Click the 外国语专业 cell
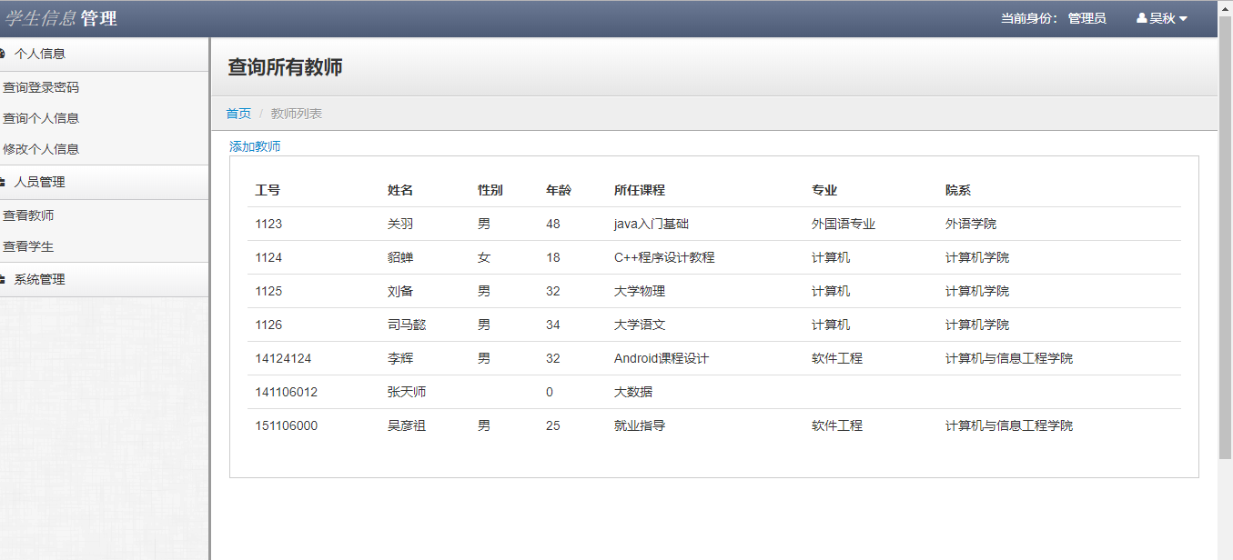This screenshot has width=1233, height=560. click(x=844, y=224)
